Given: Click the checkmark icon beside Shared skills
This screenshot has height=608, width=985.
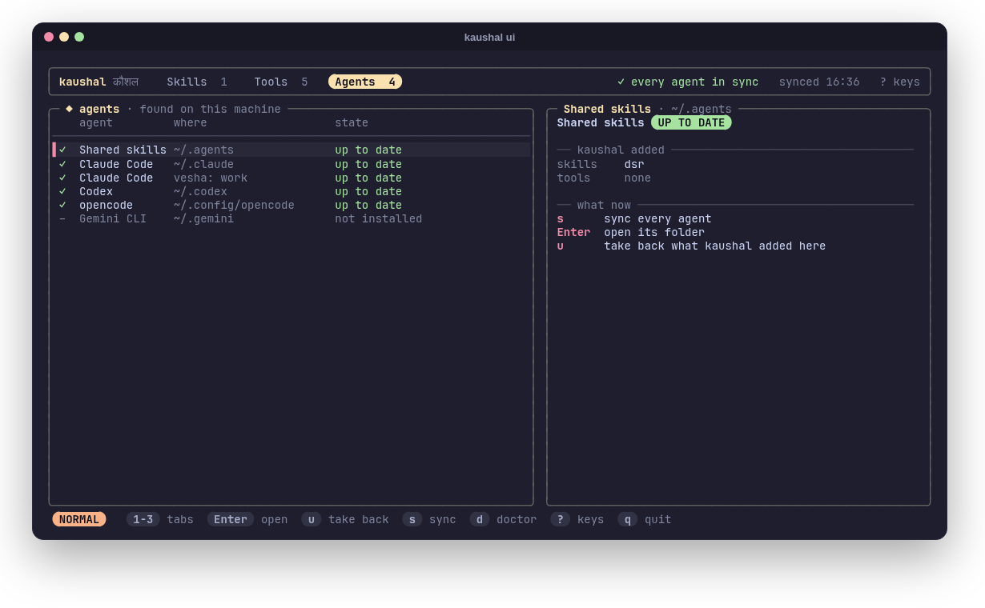Looking at the screenshot, I should tap(62, 150).
